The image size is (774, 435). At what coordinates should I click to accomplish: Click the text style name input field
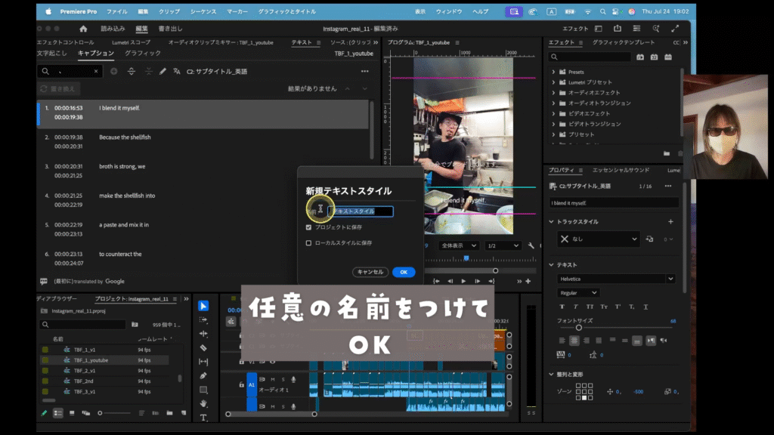361,211
